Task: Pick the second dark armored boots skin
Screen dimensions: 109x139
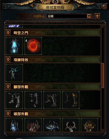Action: click(x=33, y=100)
